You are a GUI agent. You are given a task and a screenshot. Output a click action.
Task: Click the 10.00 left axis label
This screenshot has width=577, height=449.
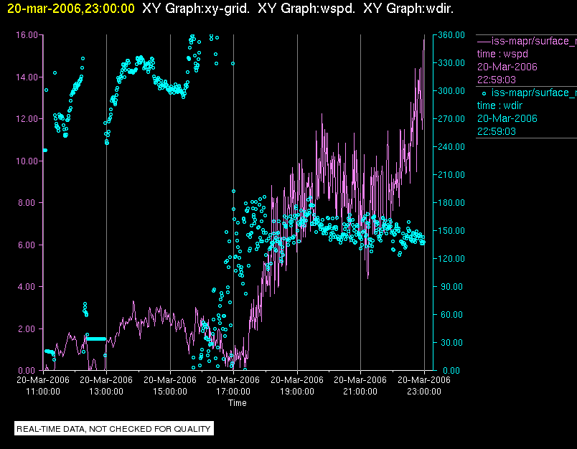(27, 161)
